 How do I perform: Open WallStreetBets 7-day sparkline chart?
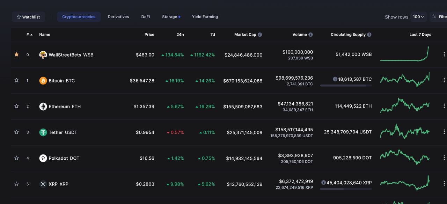click(405, 54)
